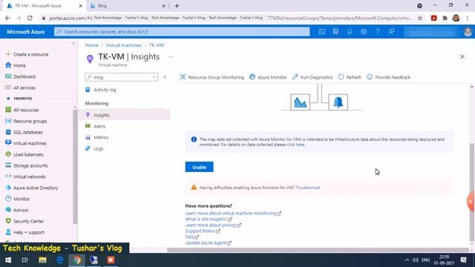Open Help + support in the sidebar
This screenshot has height=267, width=475.
24,232
